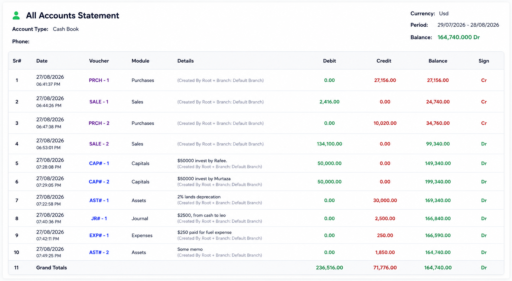Click the Voucher column header

pyautogui.click(x=99, y=61)
